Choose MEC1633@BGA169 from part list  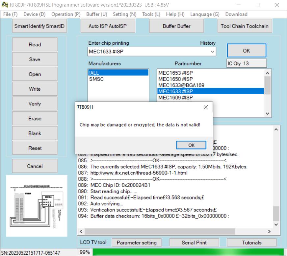pos(181,85)
